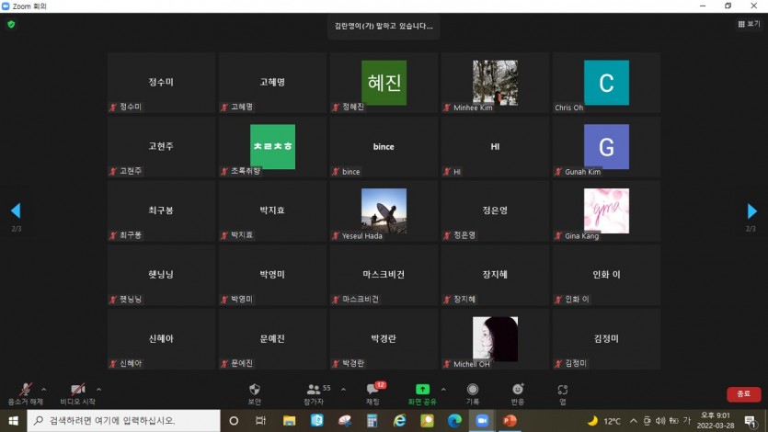This screenshot has height=432, width=768.
Task: Show hidden system tray icons
Action: (634, 421)
